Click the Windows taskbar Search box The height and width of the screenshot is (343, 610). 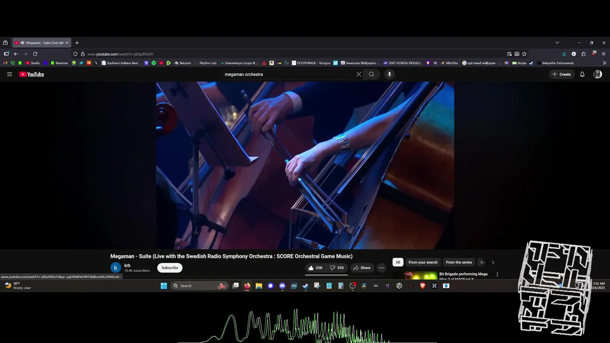coord(199,286)
